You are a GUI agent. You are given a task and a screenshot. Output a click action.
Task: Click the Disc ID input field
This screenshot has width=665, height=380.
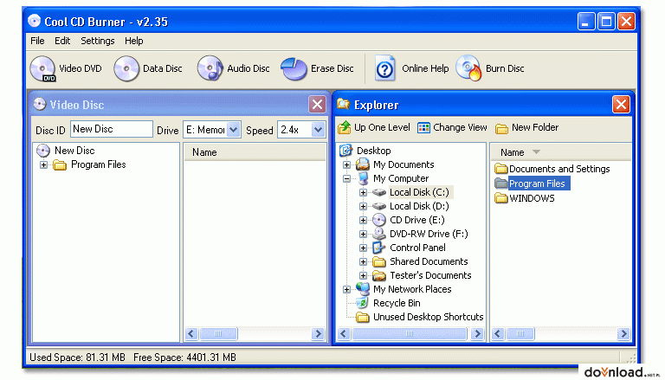point(112,129)
